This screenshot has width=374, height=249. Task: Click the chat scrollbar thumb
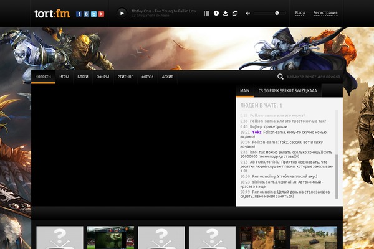point(337,176)
